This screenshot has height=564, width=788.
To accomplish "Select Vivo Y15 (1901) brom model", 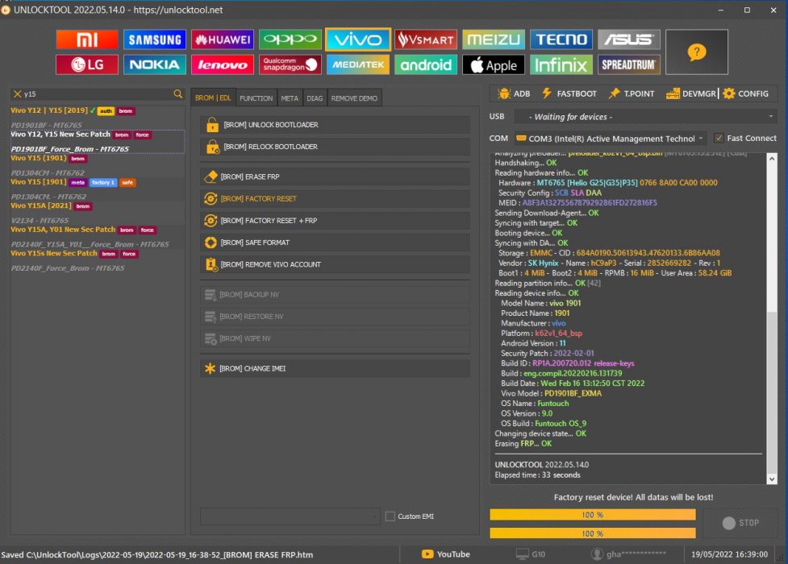I will pyautogui.click(x=98, y=165).
